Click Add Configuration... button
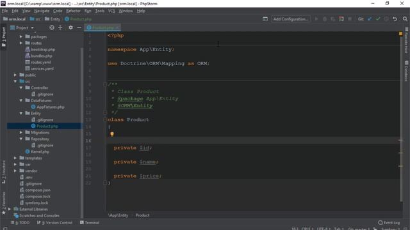The image size is (410, 230). [290, 19]
